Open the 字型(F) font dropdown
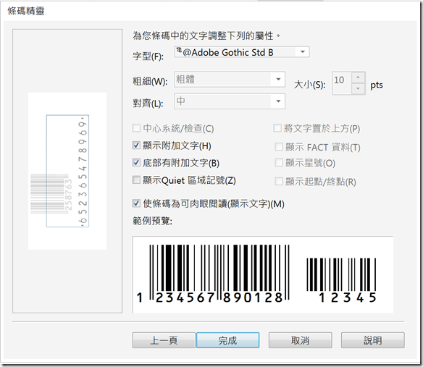 click(x=303, y=52)
